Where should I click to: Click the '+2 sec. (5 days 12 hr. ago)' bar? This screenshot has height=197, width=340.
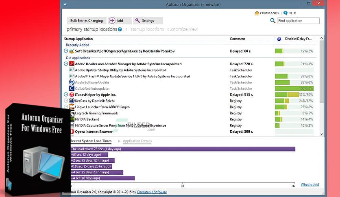click(x=93, y=160)
